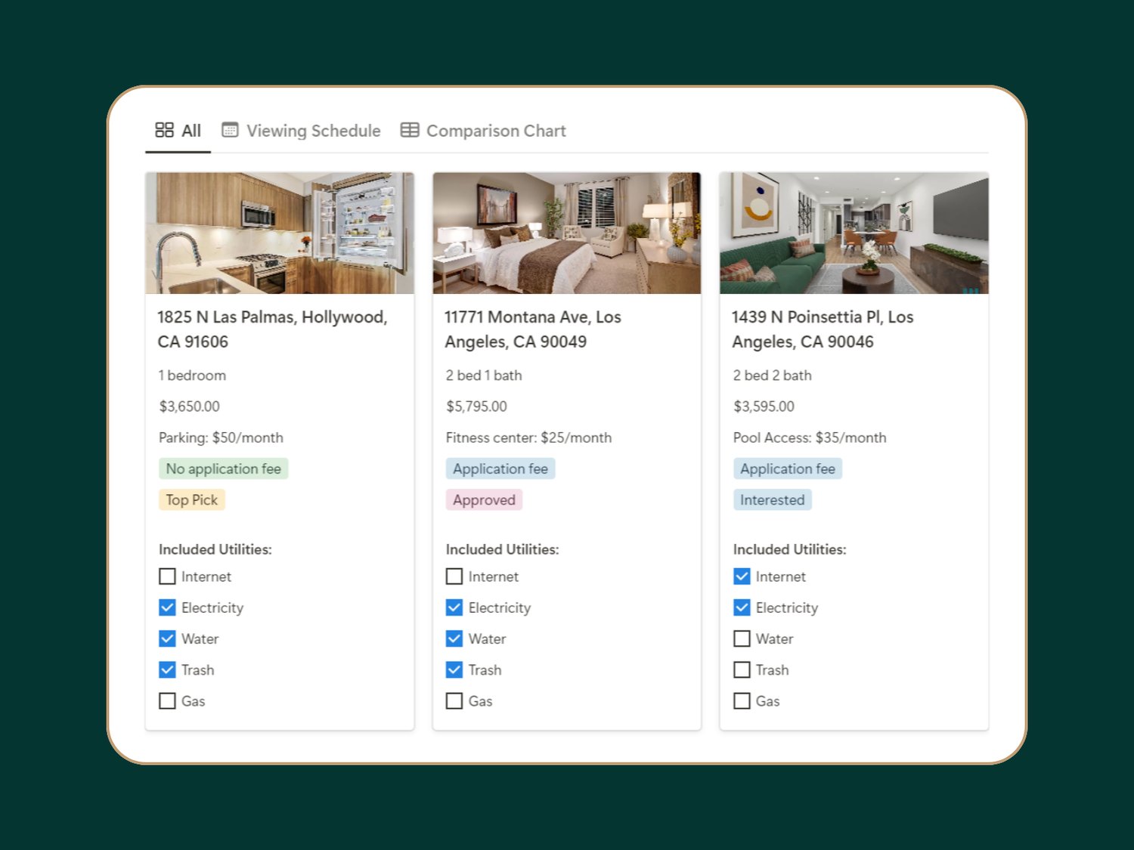Uncheck Internet for 1439 N Poinsettia Pl
Image resolution: width=1134 pixels, height=850 pixels.
tap(742, 576)
